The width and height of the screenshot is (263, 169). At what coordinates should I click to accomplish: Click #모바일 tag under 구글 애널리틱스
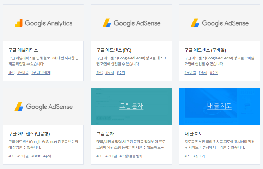pyautogui.click(x=23, y=72)
